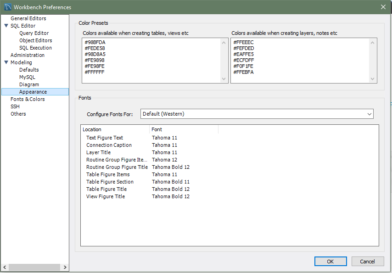Go to Fonts & Colors section
The width and height of the screenshot is (392, 273).
[x=28, y=99]
